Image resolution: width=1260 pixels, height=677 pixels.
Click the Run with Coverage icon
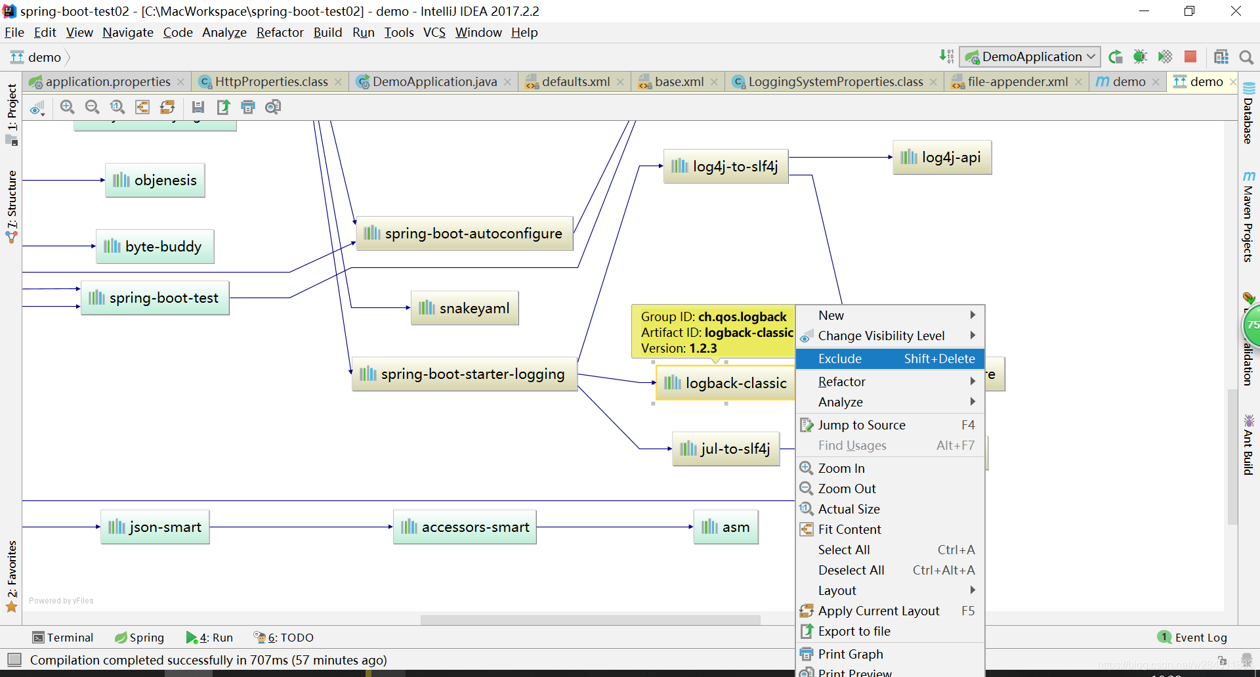[x=1165, y=56]
